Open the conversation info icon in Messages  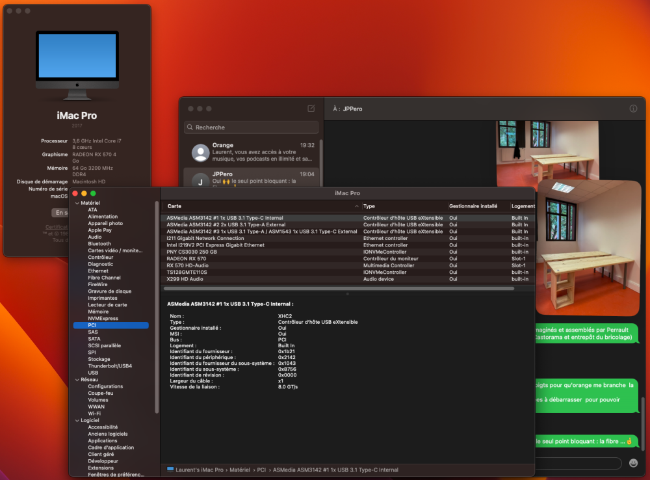633,108
